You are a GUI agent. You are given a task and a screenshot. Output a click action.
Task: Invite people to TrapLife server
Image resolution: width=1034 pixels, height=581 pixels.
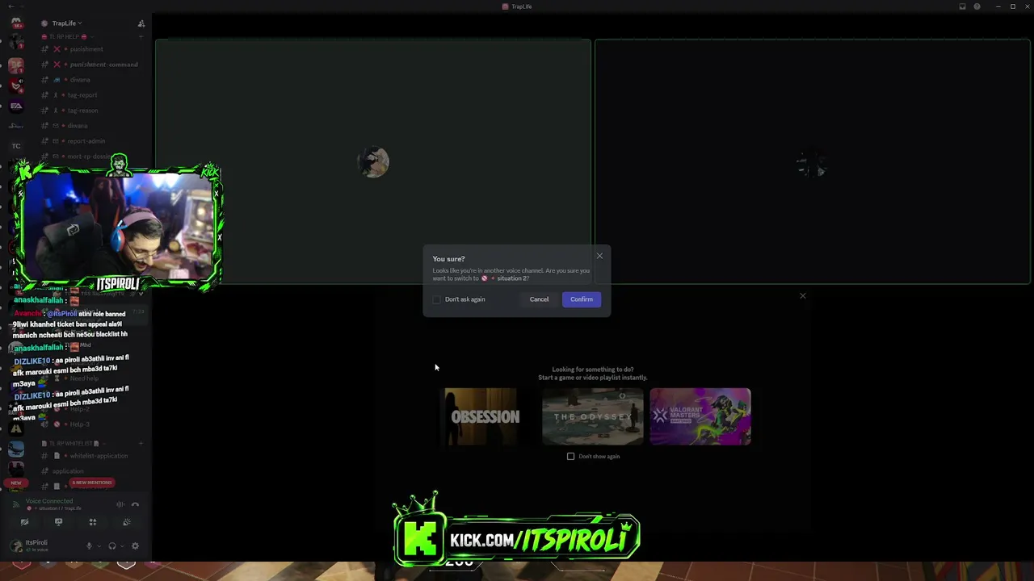(x=141, y=23)
